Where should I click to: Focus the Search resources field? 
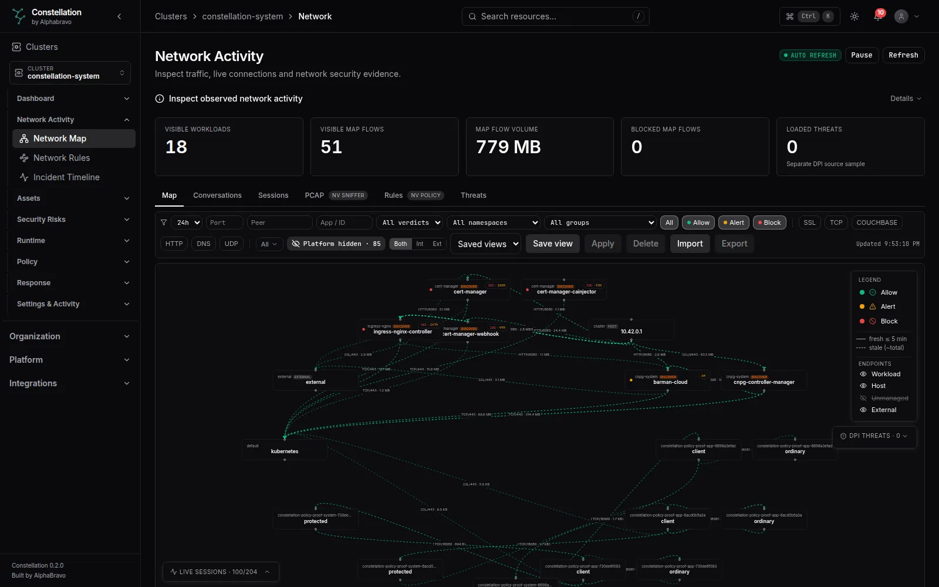(555, 16)
